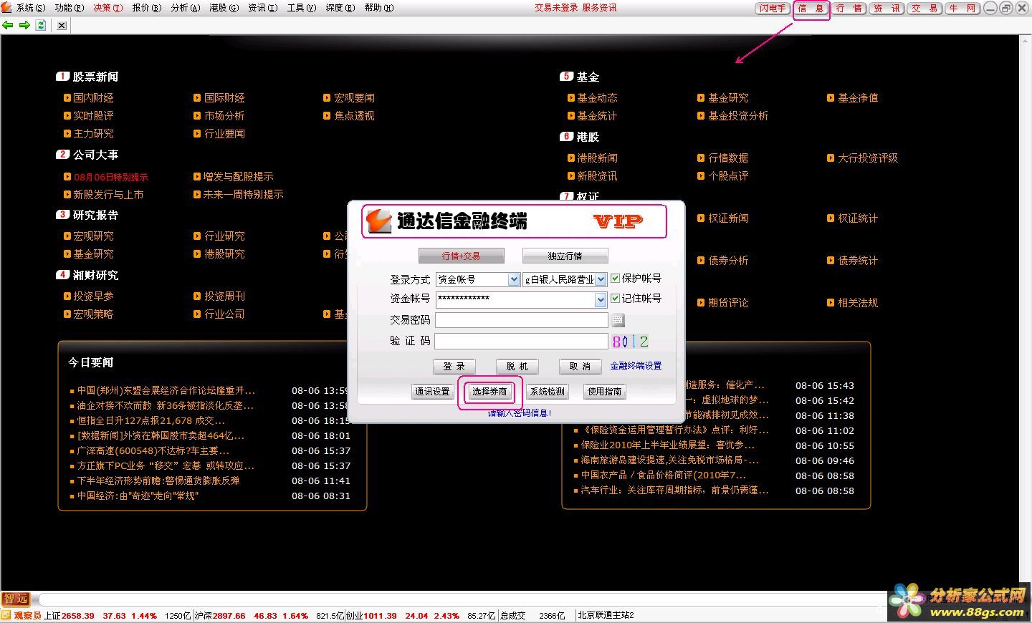
Task: Click the green forward arrow icon
Action: (24, 25)
